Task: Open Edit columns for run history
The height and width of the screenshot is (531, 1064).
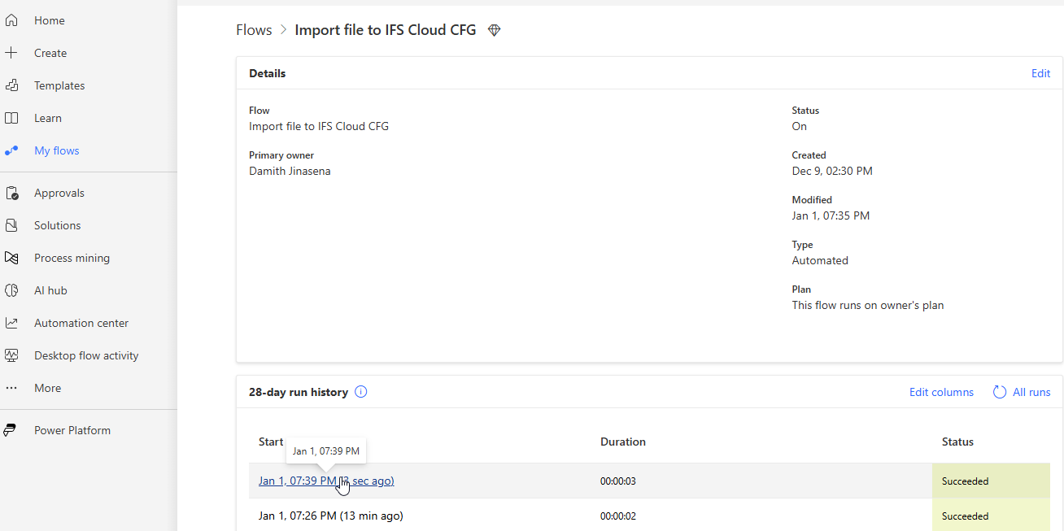Action: (941, 392)
